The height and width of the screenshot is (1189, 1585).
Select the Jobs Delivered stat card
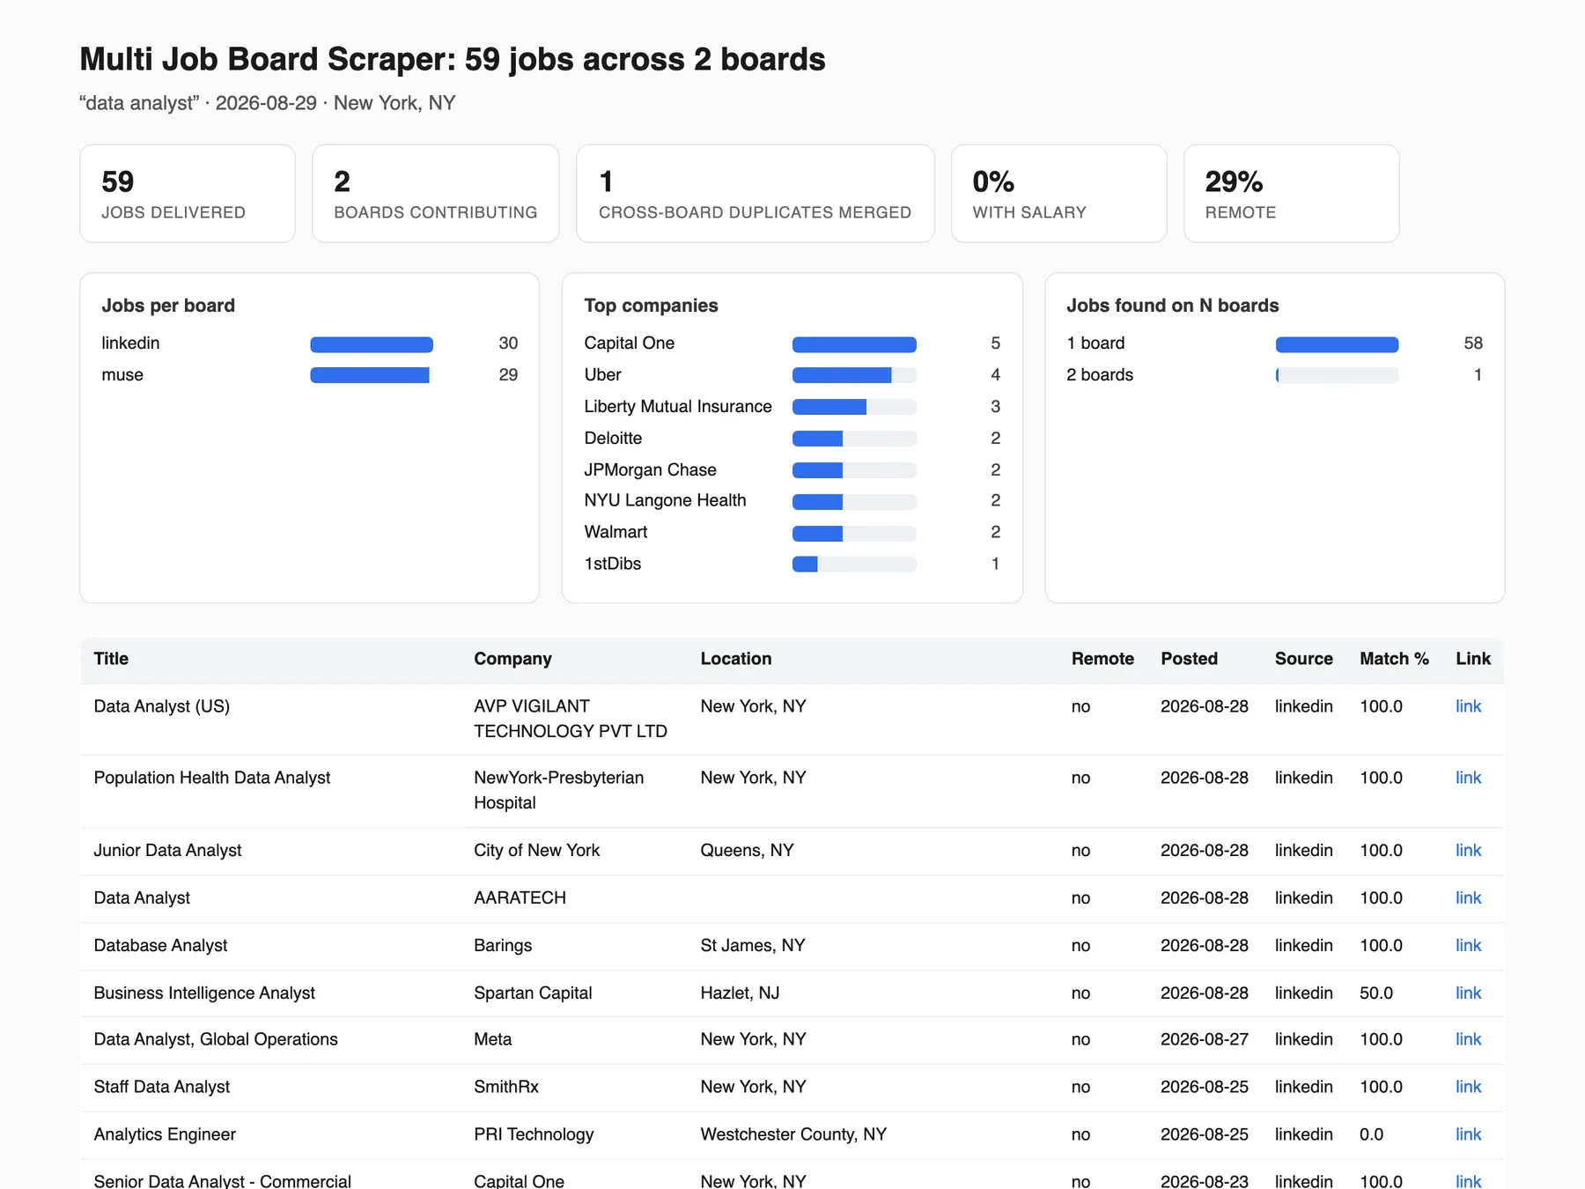coord(188,194)
